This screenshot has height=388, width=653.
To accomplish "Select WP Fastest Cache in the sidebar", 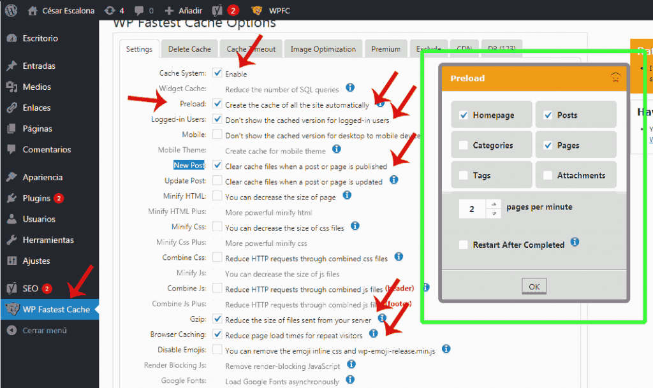I will pos(50,310).
